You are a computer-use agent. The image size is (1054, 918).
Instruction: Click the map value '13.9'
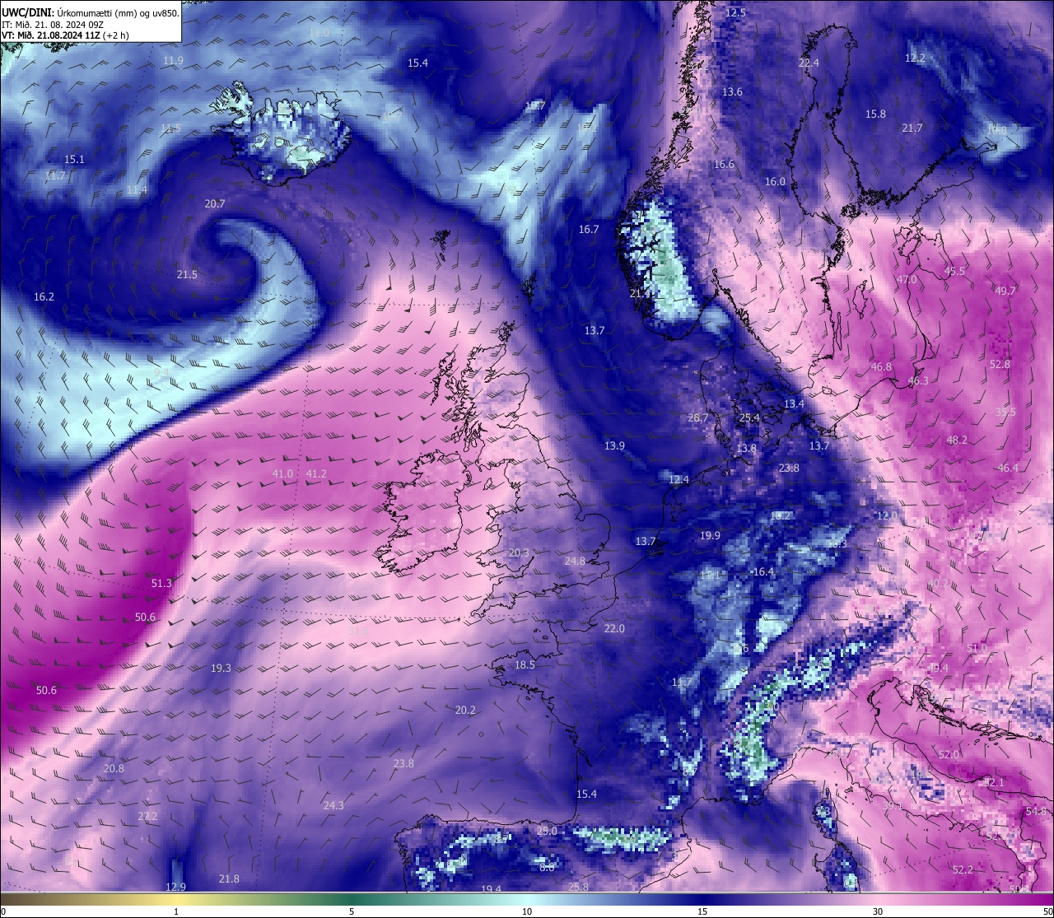point(614,446)
